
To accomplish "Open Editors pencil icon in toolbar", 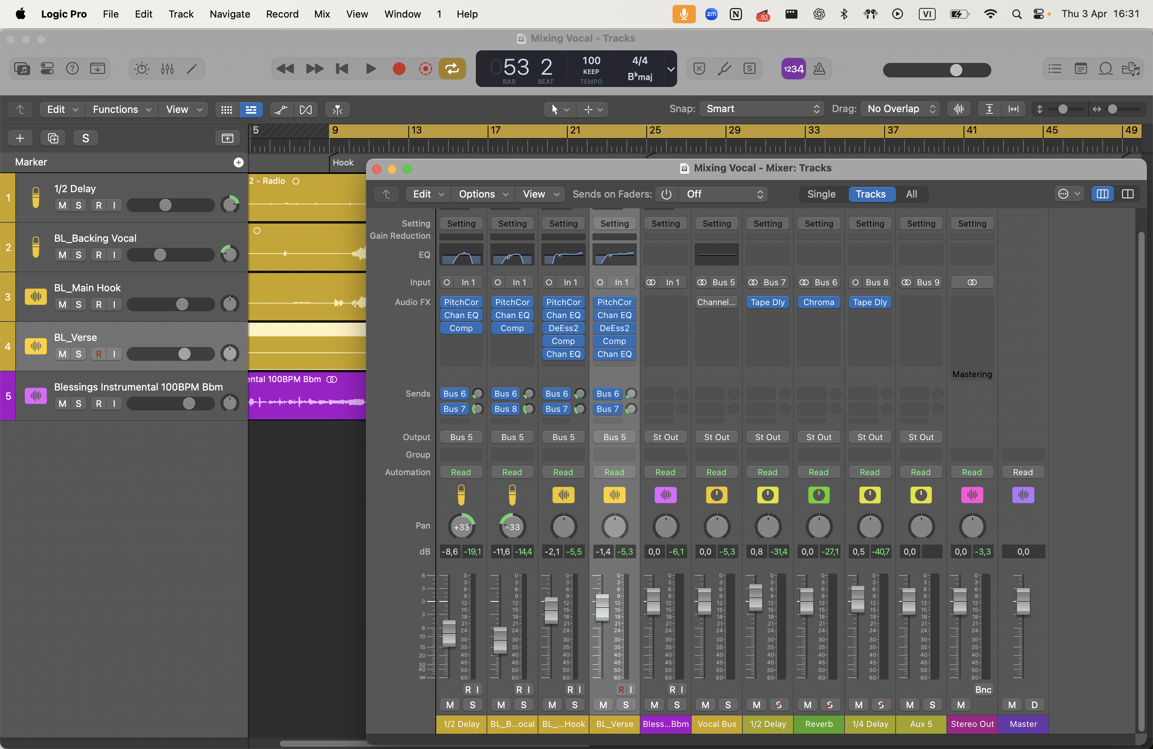I will coord(192,69).
